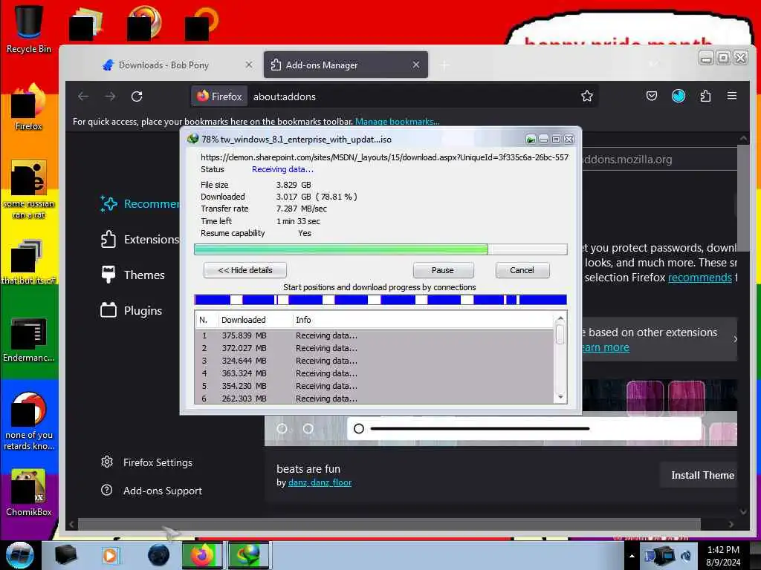Click connections list scroll-up arrow
Screen dimensions: 761x570
[x=560, y=319]
